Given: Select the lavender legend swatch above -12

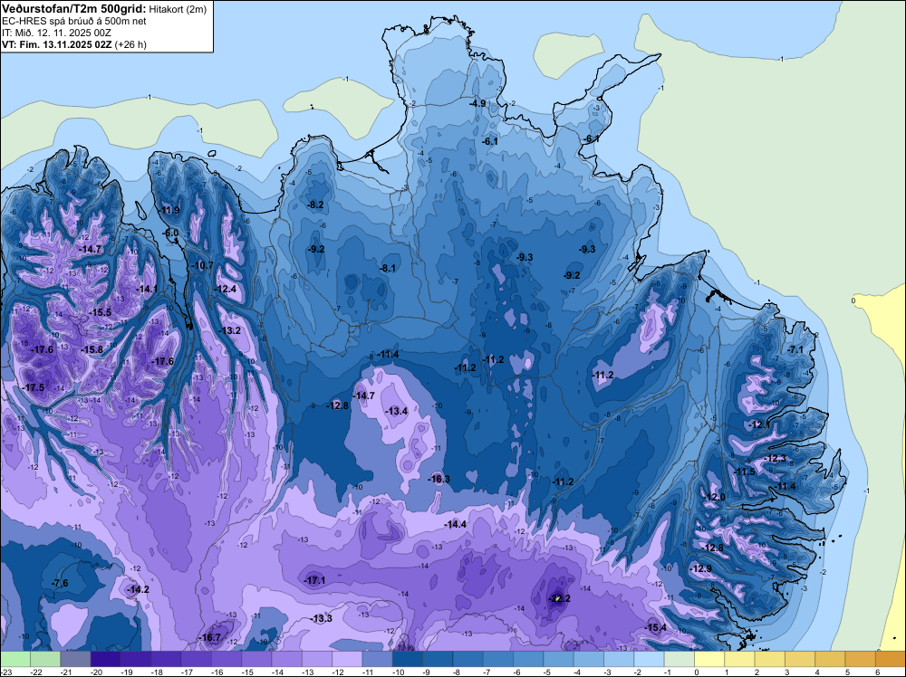Looking at the screenshot, I should [347, 659].
